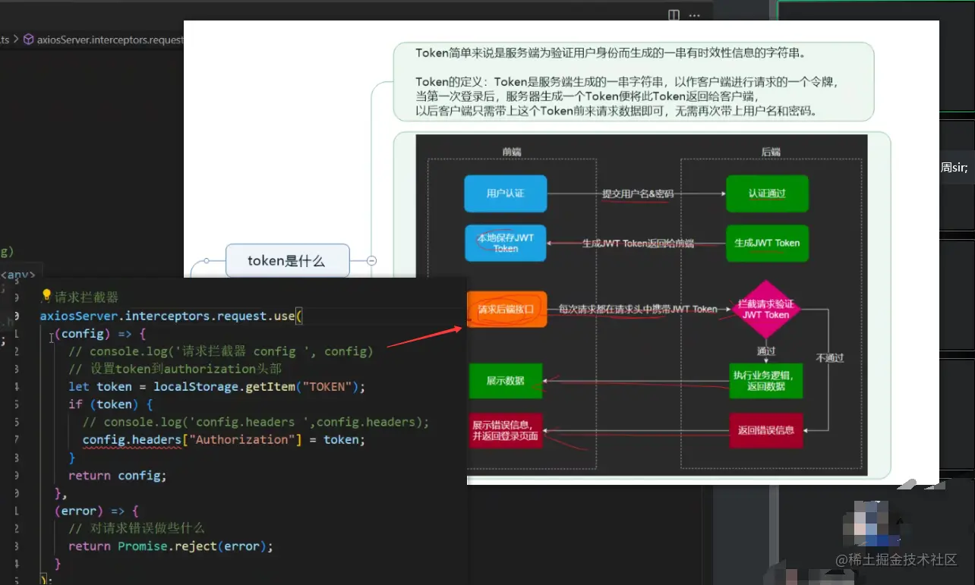Click the "return Promise.reject(error);" line
This screenshot has height=585, width=975.
[x=170, y=546]
